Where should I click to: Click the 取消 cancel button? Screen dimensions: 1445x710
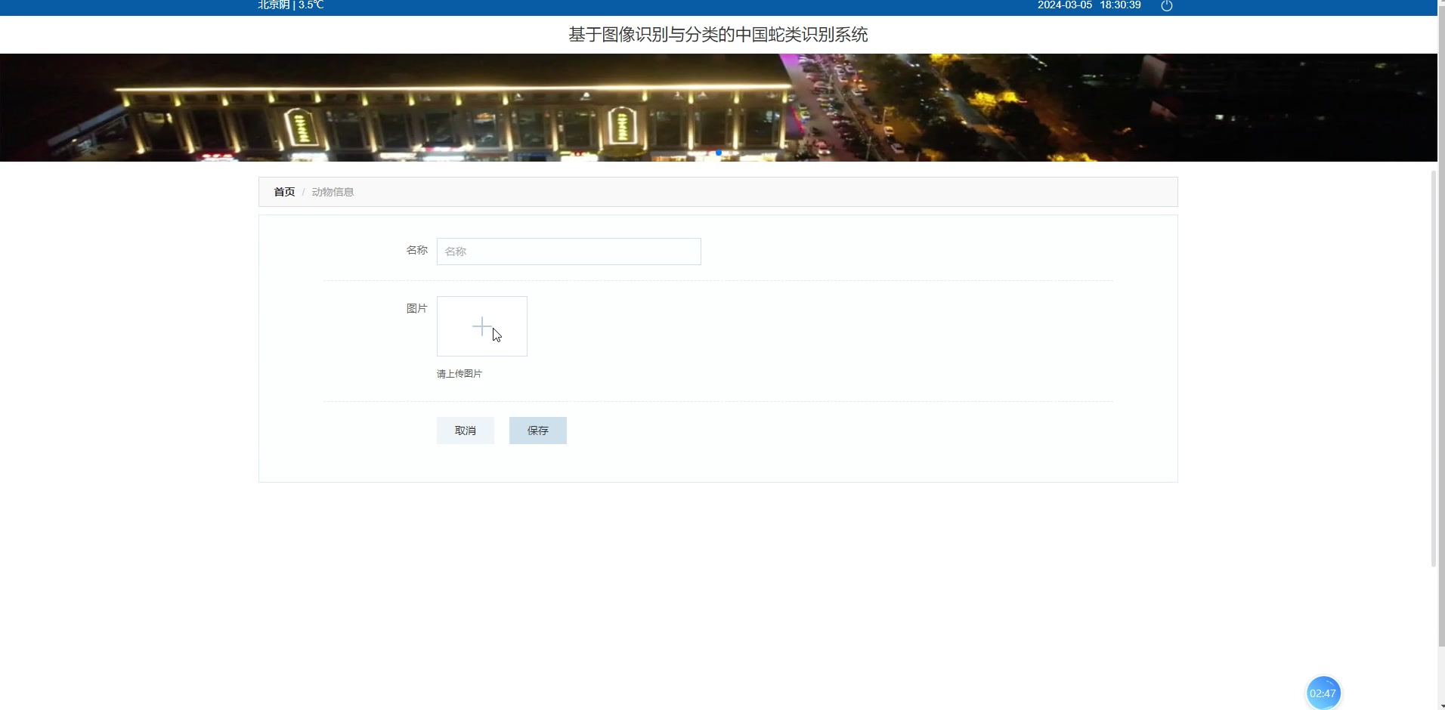[466, 431]
